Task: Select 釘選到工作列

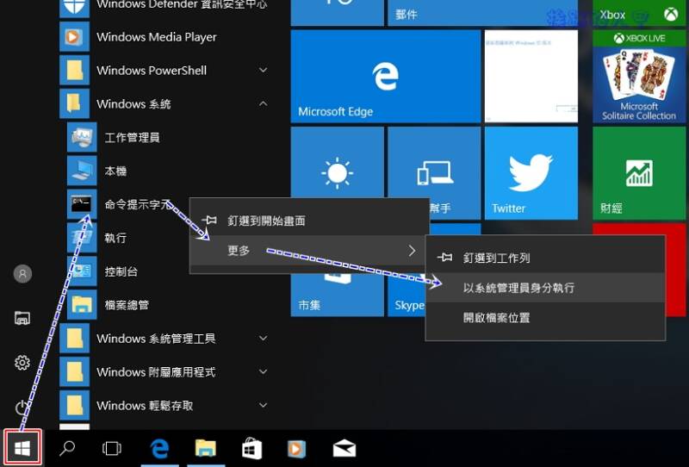Action: pyautogui.click(x=545, y=258)
